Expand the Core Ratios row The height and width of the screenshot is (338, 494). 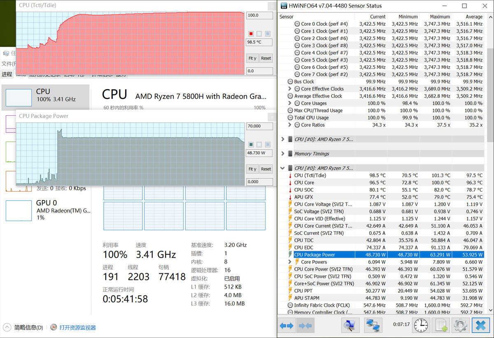[290, 125]
